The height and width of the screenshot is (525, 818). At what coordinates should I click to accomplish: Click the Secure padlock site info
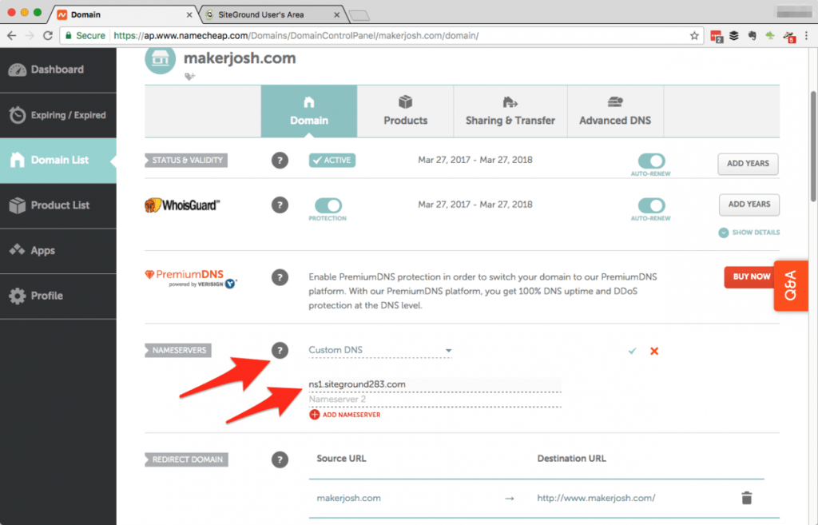tap(85, 35)
